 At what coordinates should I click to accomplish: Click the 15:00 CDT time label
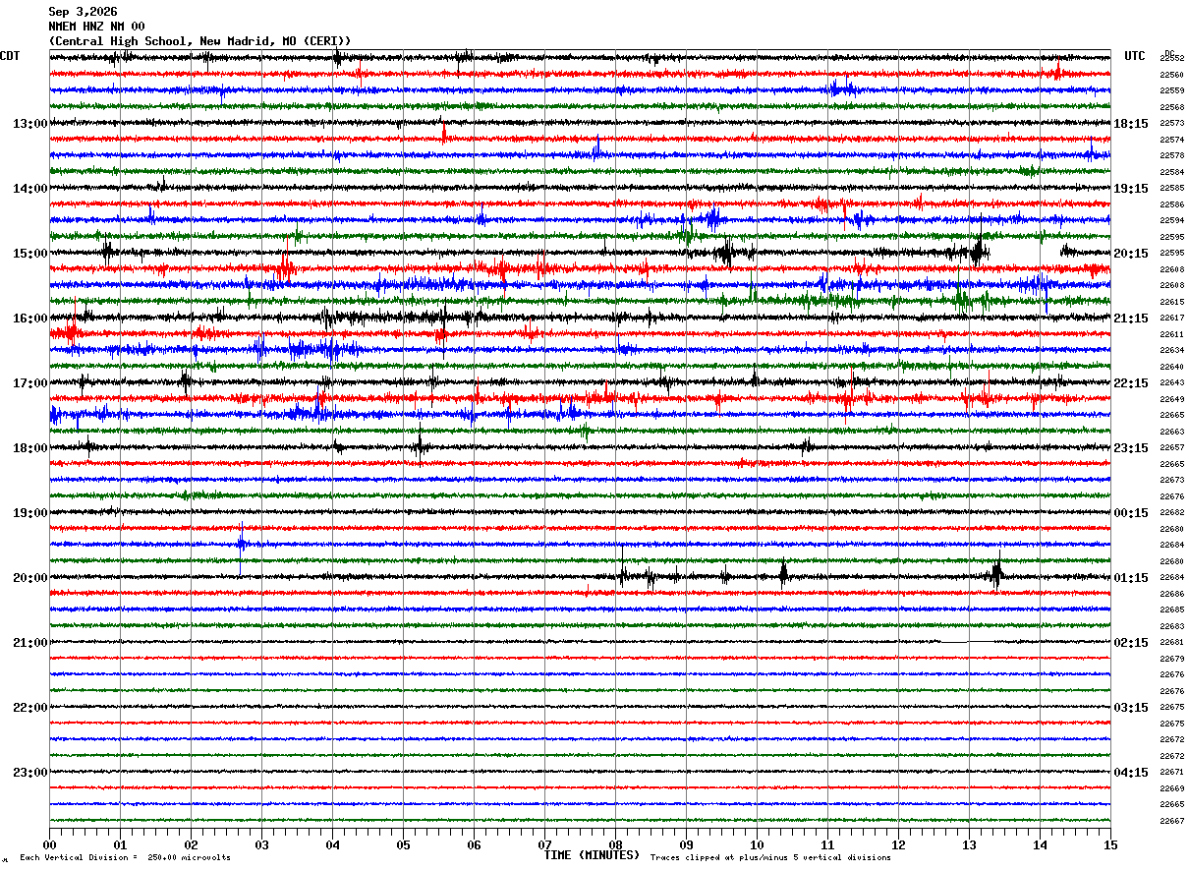(29, 253)
